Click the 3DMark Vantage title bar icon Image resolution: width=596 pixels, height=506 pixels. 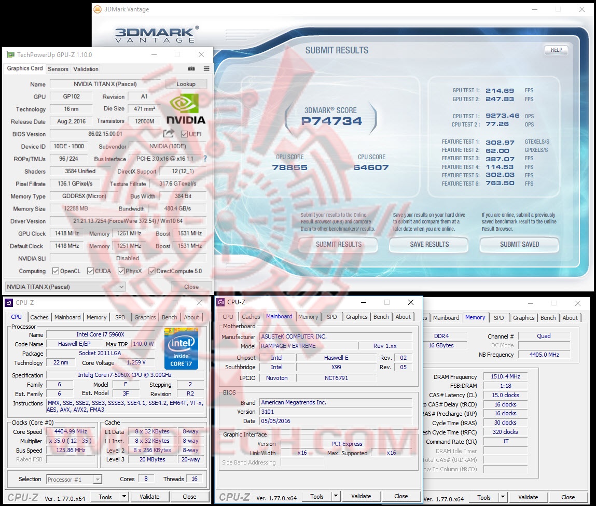pyautogui.click(x=98, y=9)
